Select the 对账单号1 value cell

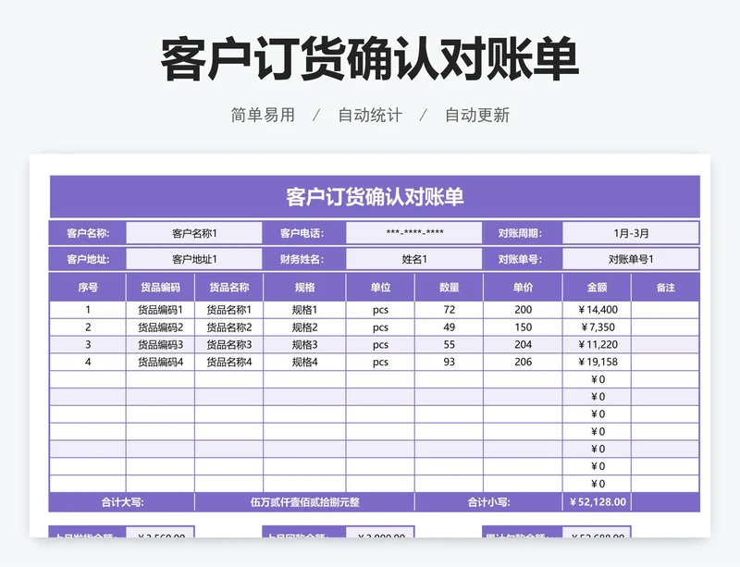point(631,259)
